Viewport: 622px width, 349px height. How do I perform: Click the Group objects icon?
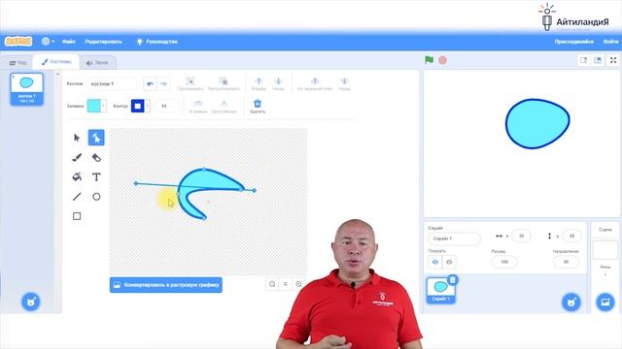click(x=190, y=84)
